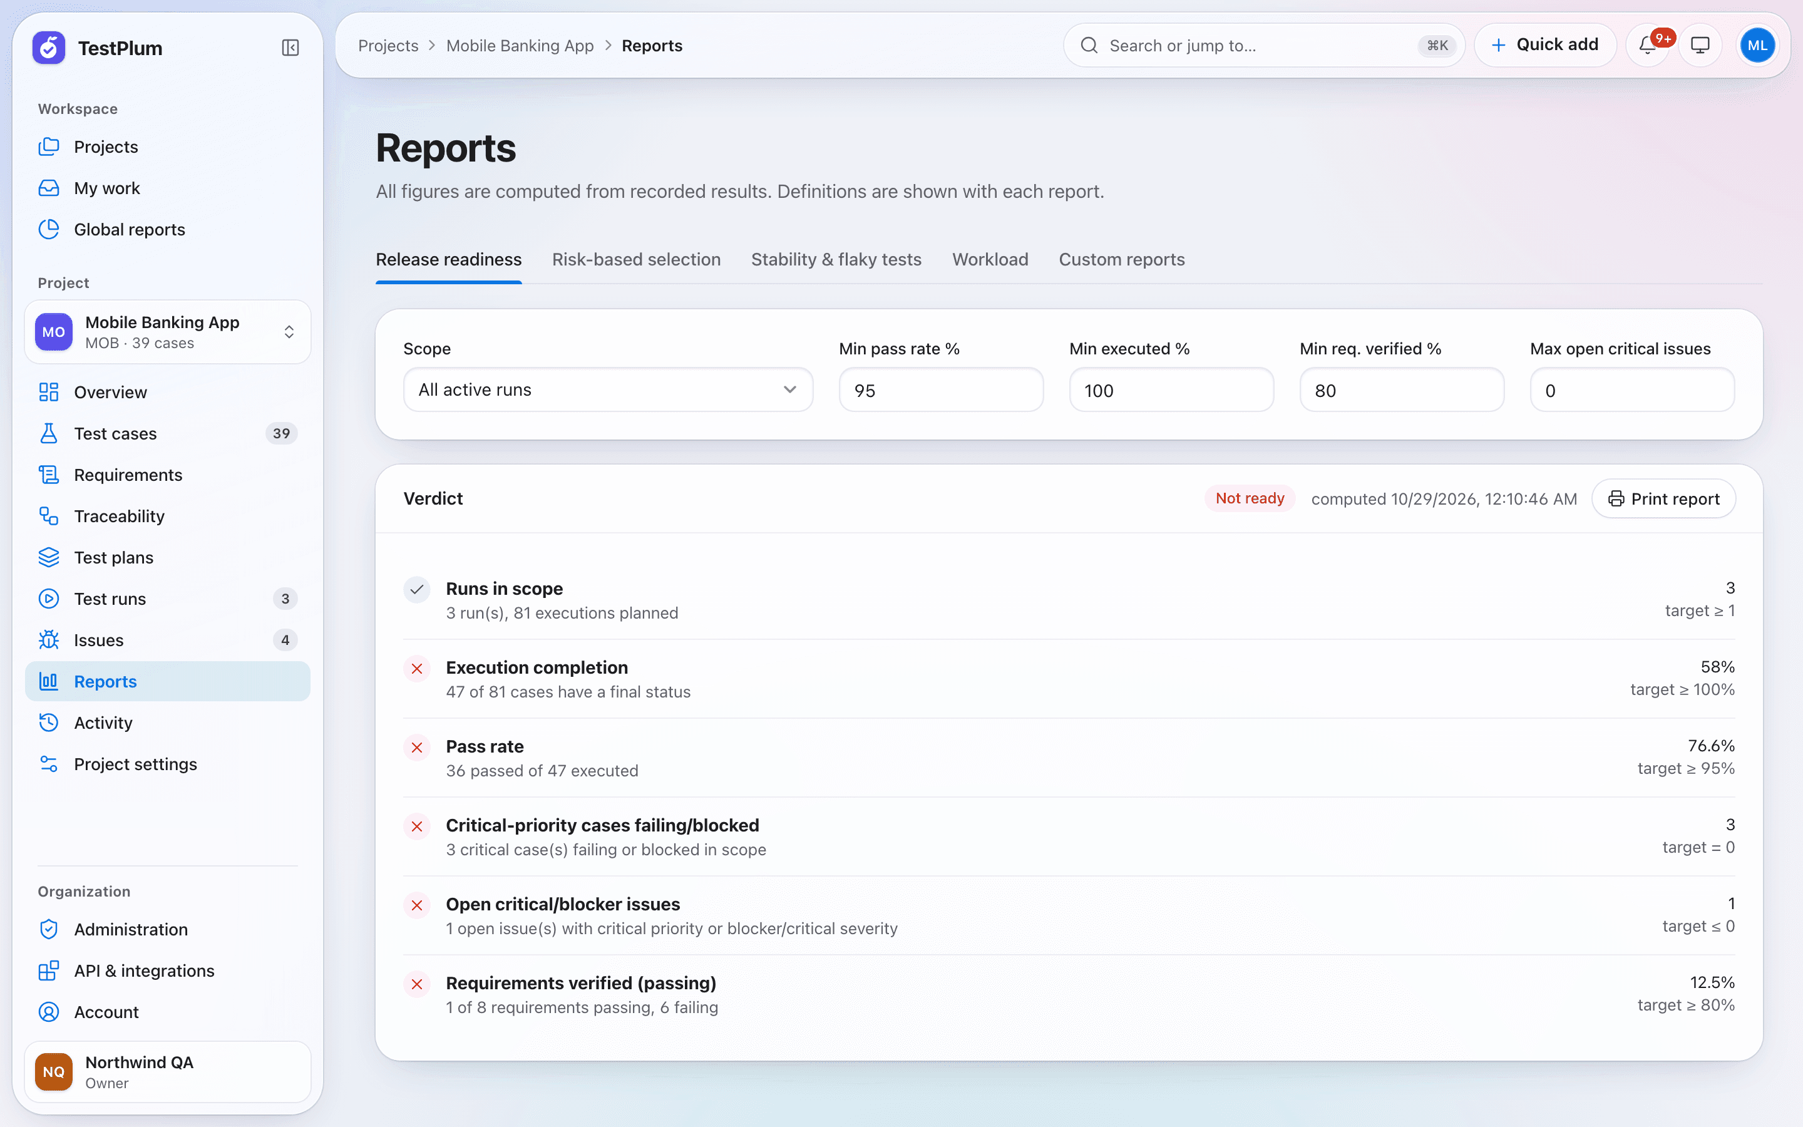The width and height of the screenshot is (1803, 1127).
Task: Open Traceability view
Action: (168, 516)
